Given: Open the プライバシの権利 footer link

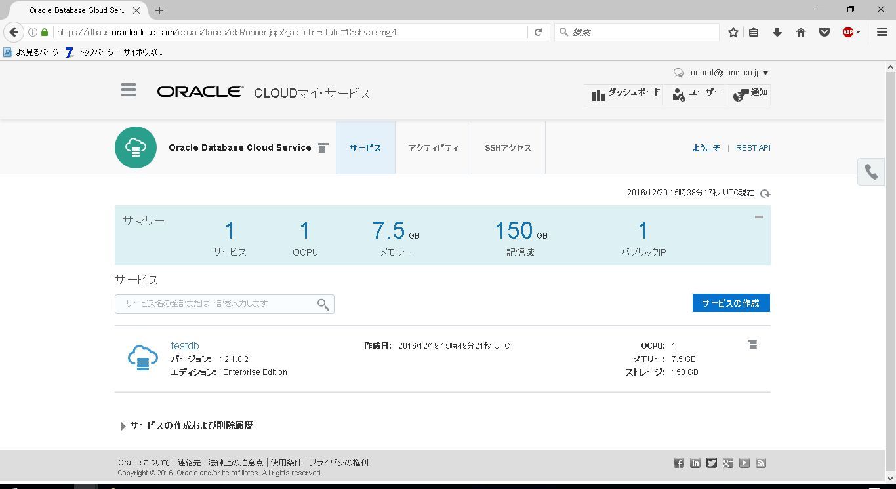Looking at the screenshot, I should coord(338,463).
